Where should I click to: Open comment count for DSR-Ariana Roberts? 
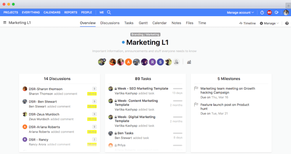[94, 127]
